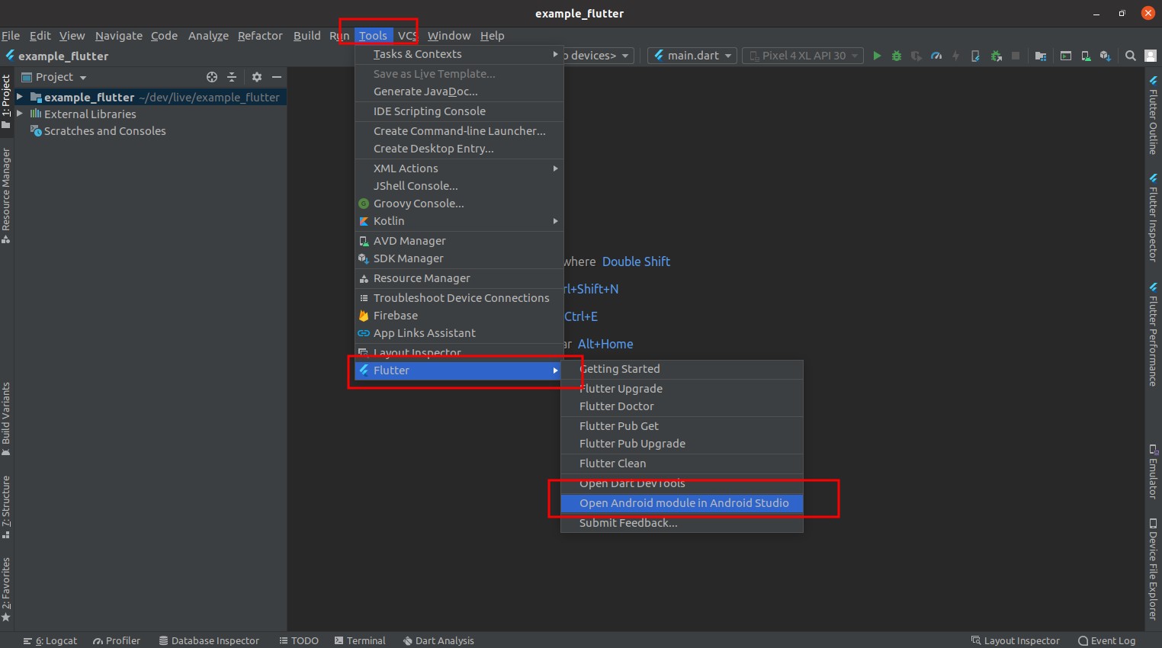Open Terminal tool window
Viewport: 1162px width, 648px height.
tap(360, 640)
